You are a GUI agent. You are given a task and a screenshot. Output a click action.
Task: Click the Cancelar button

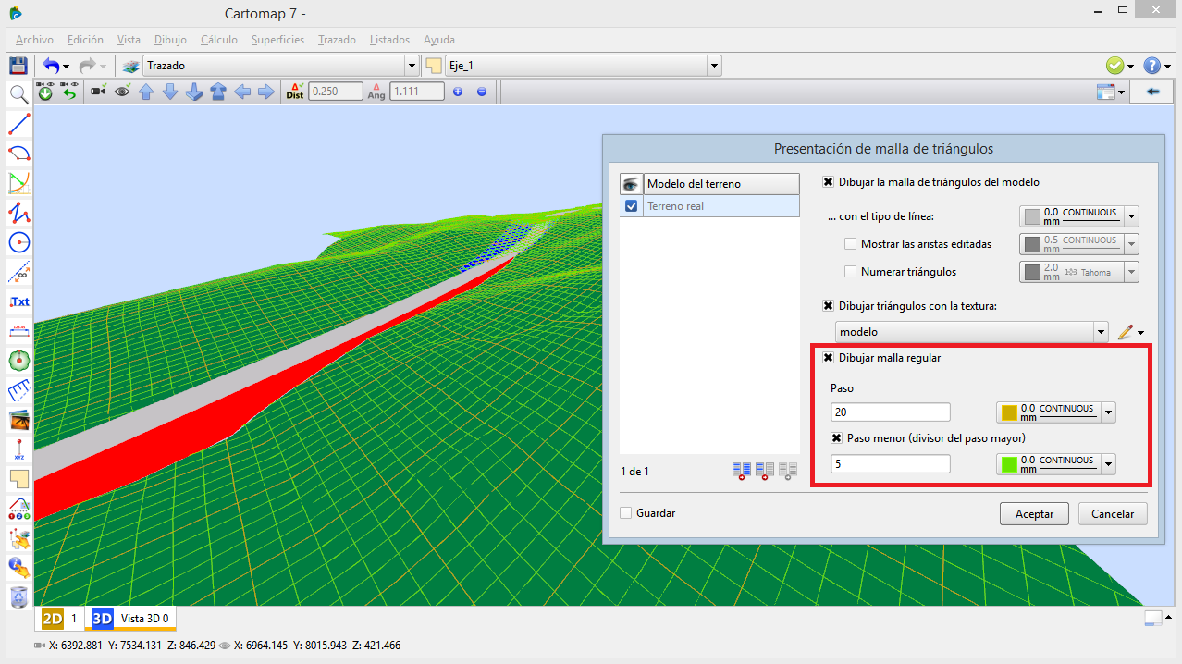click(1113, 513)
